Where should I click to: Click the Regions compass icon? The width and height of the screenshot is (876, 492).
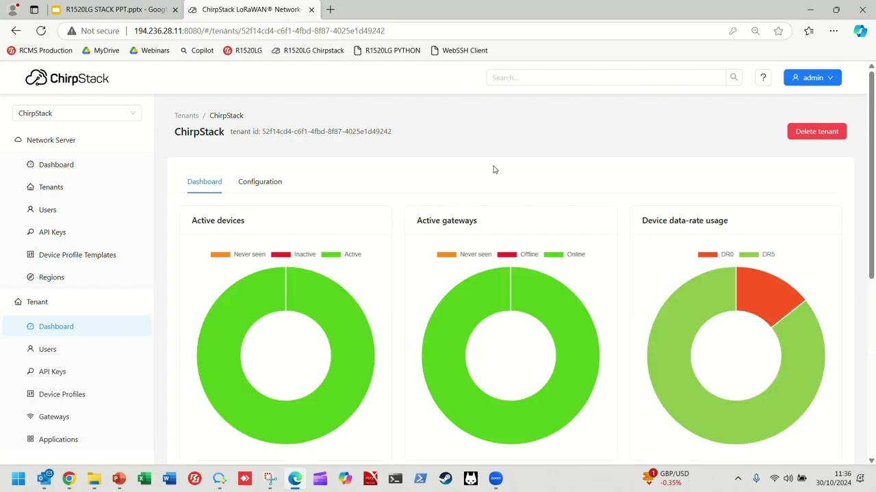click(x=30, y=277)
